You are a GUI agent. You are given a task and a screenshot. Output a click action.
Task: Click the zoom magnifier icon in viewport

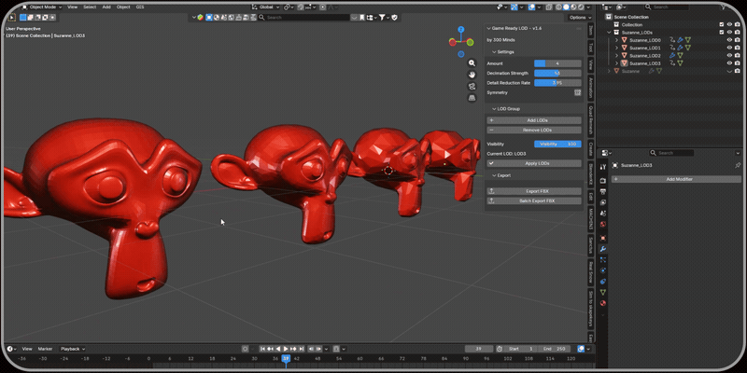click(472, 63)
